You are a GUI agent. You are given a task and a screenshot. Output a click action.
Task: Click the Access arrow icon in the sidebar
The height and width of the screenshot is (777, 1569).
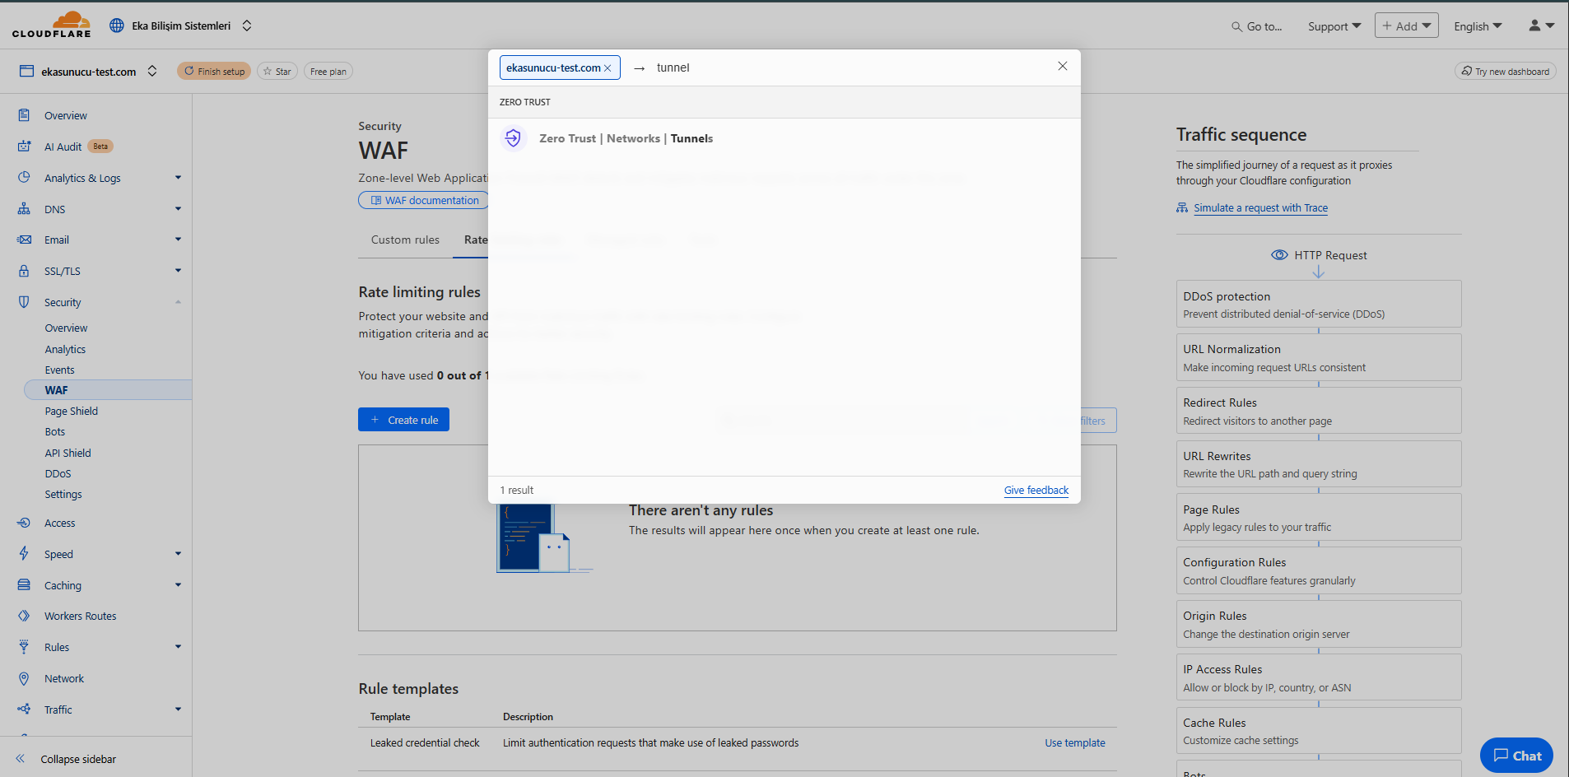coord(24,523)
